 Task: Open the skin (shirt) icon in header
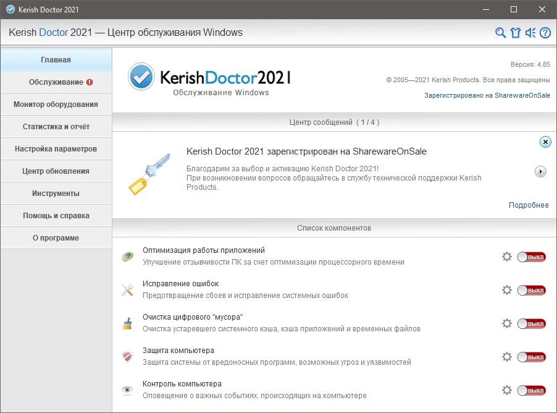tap(516, 33)
